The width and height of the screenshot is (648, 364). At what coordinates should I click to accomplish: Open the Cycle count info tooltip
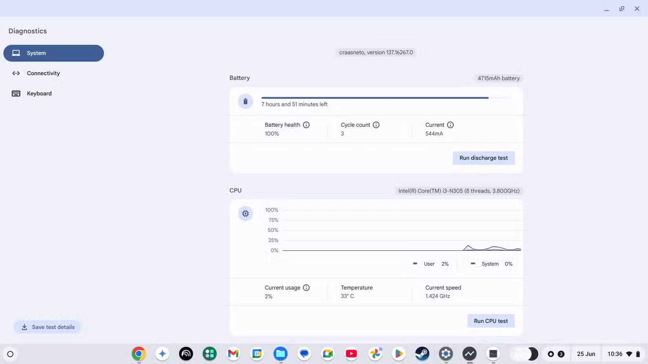point(376,125)
